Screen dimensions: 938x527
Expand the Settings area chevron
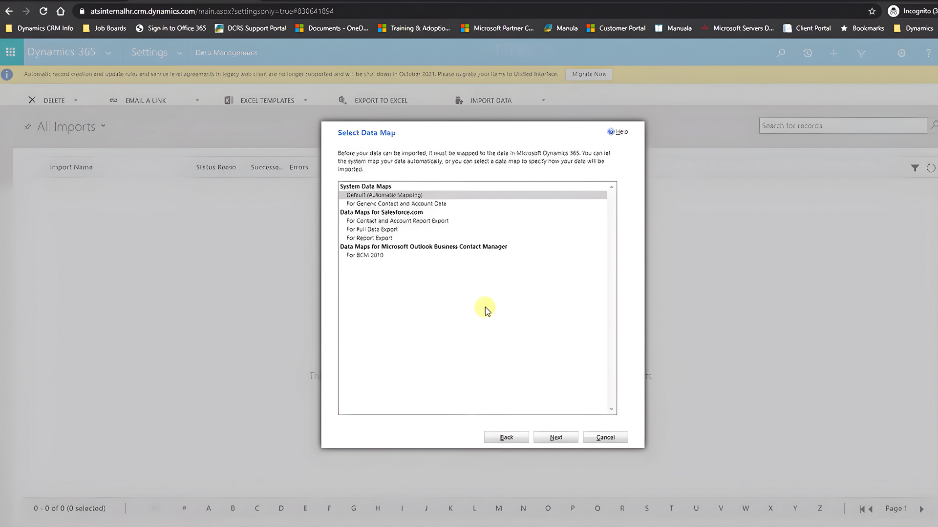pos(179,53)
